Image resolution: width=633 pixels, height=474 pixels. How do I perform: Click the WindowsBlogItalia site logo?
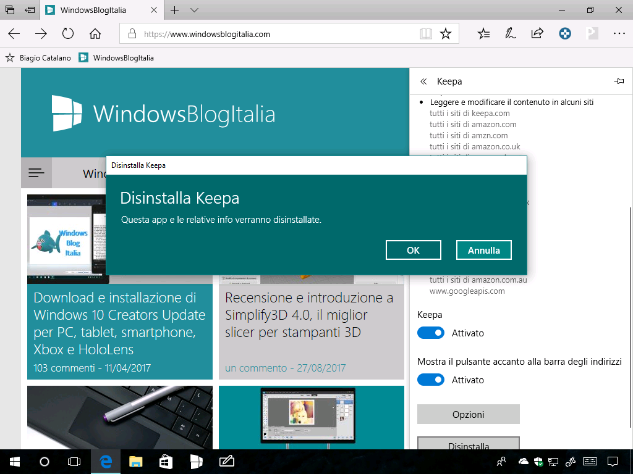tap(163, 114)
